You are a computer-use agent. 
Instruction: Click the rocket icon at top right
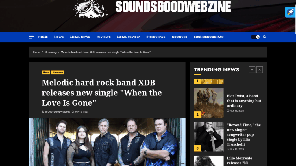coord(290,12)
